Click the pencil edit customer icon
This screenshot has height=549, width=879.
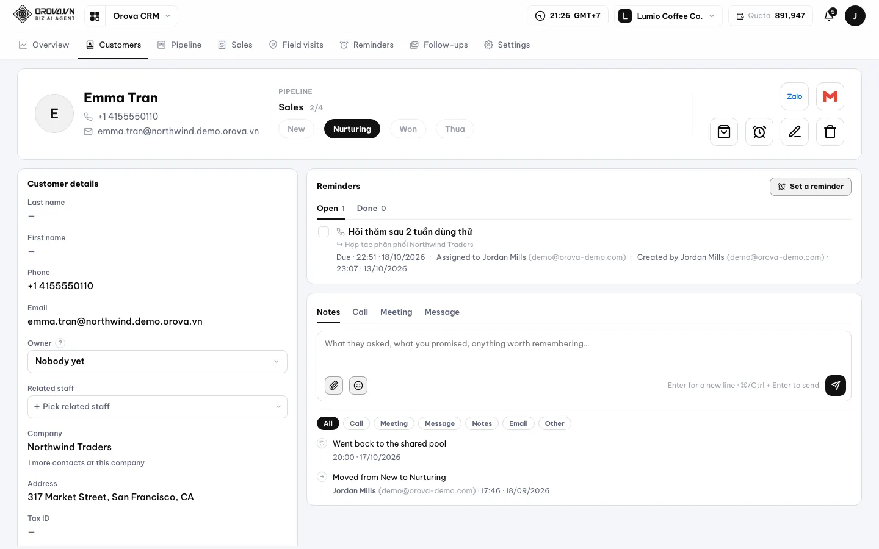(x=795, y=132)
